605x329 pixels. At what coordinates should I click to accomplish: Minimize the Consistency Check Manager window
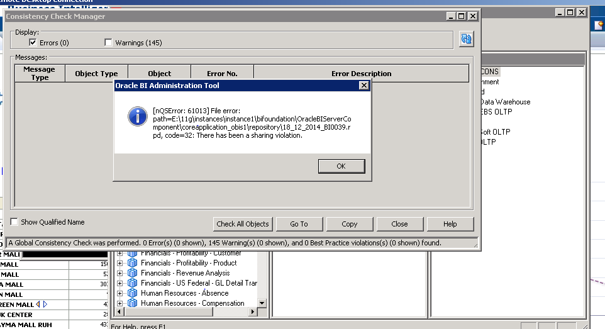451,16
